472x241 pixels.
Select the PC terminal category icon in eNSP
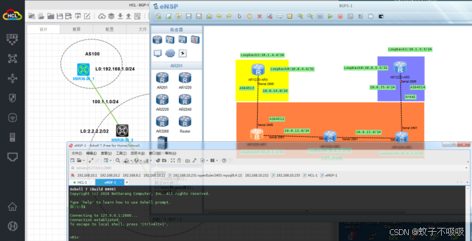tap(157, 54)
